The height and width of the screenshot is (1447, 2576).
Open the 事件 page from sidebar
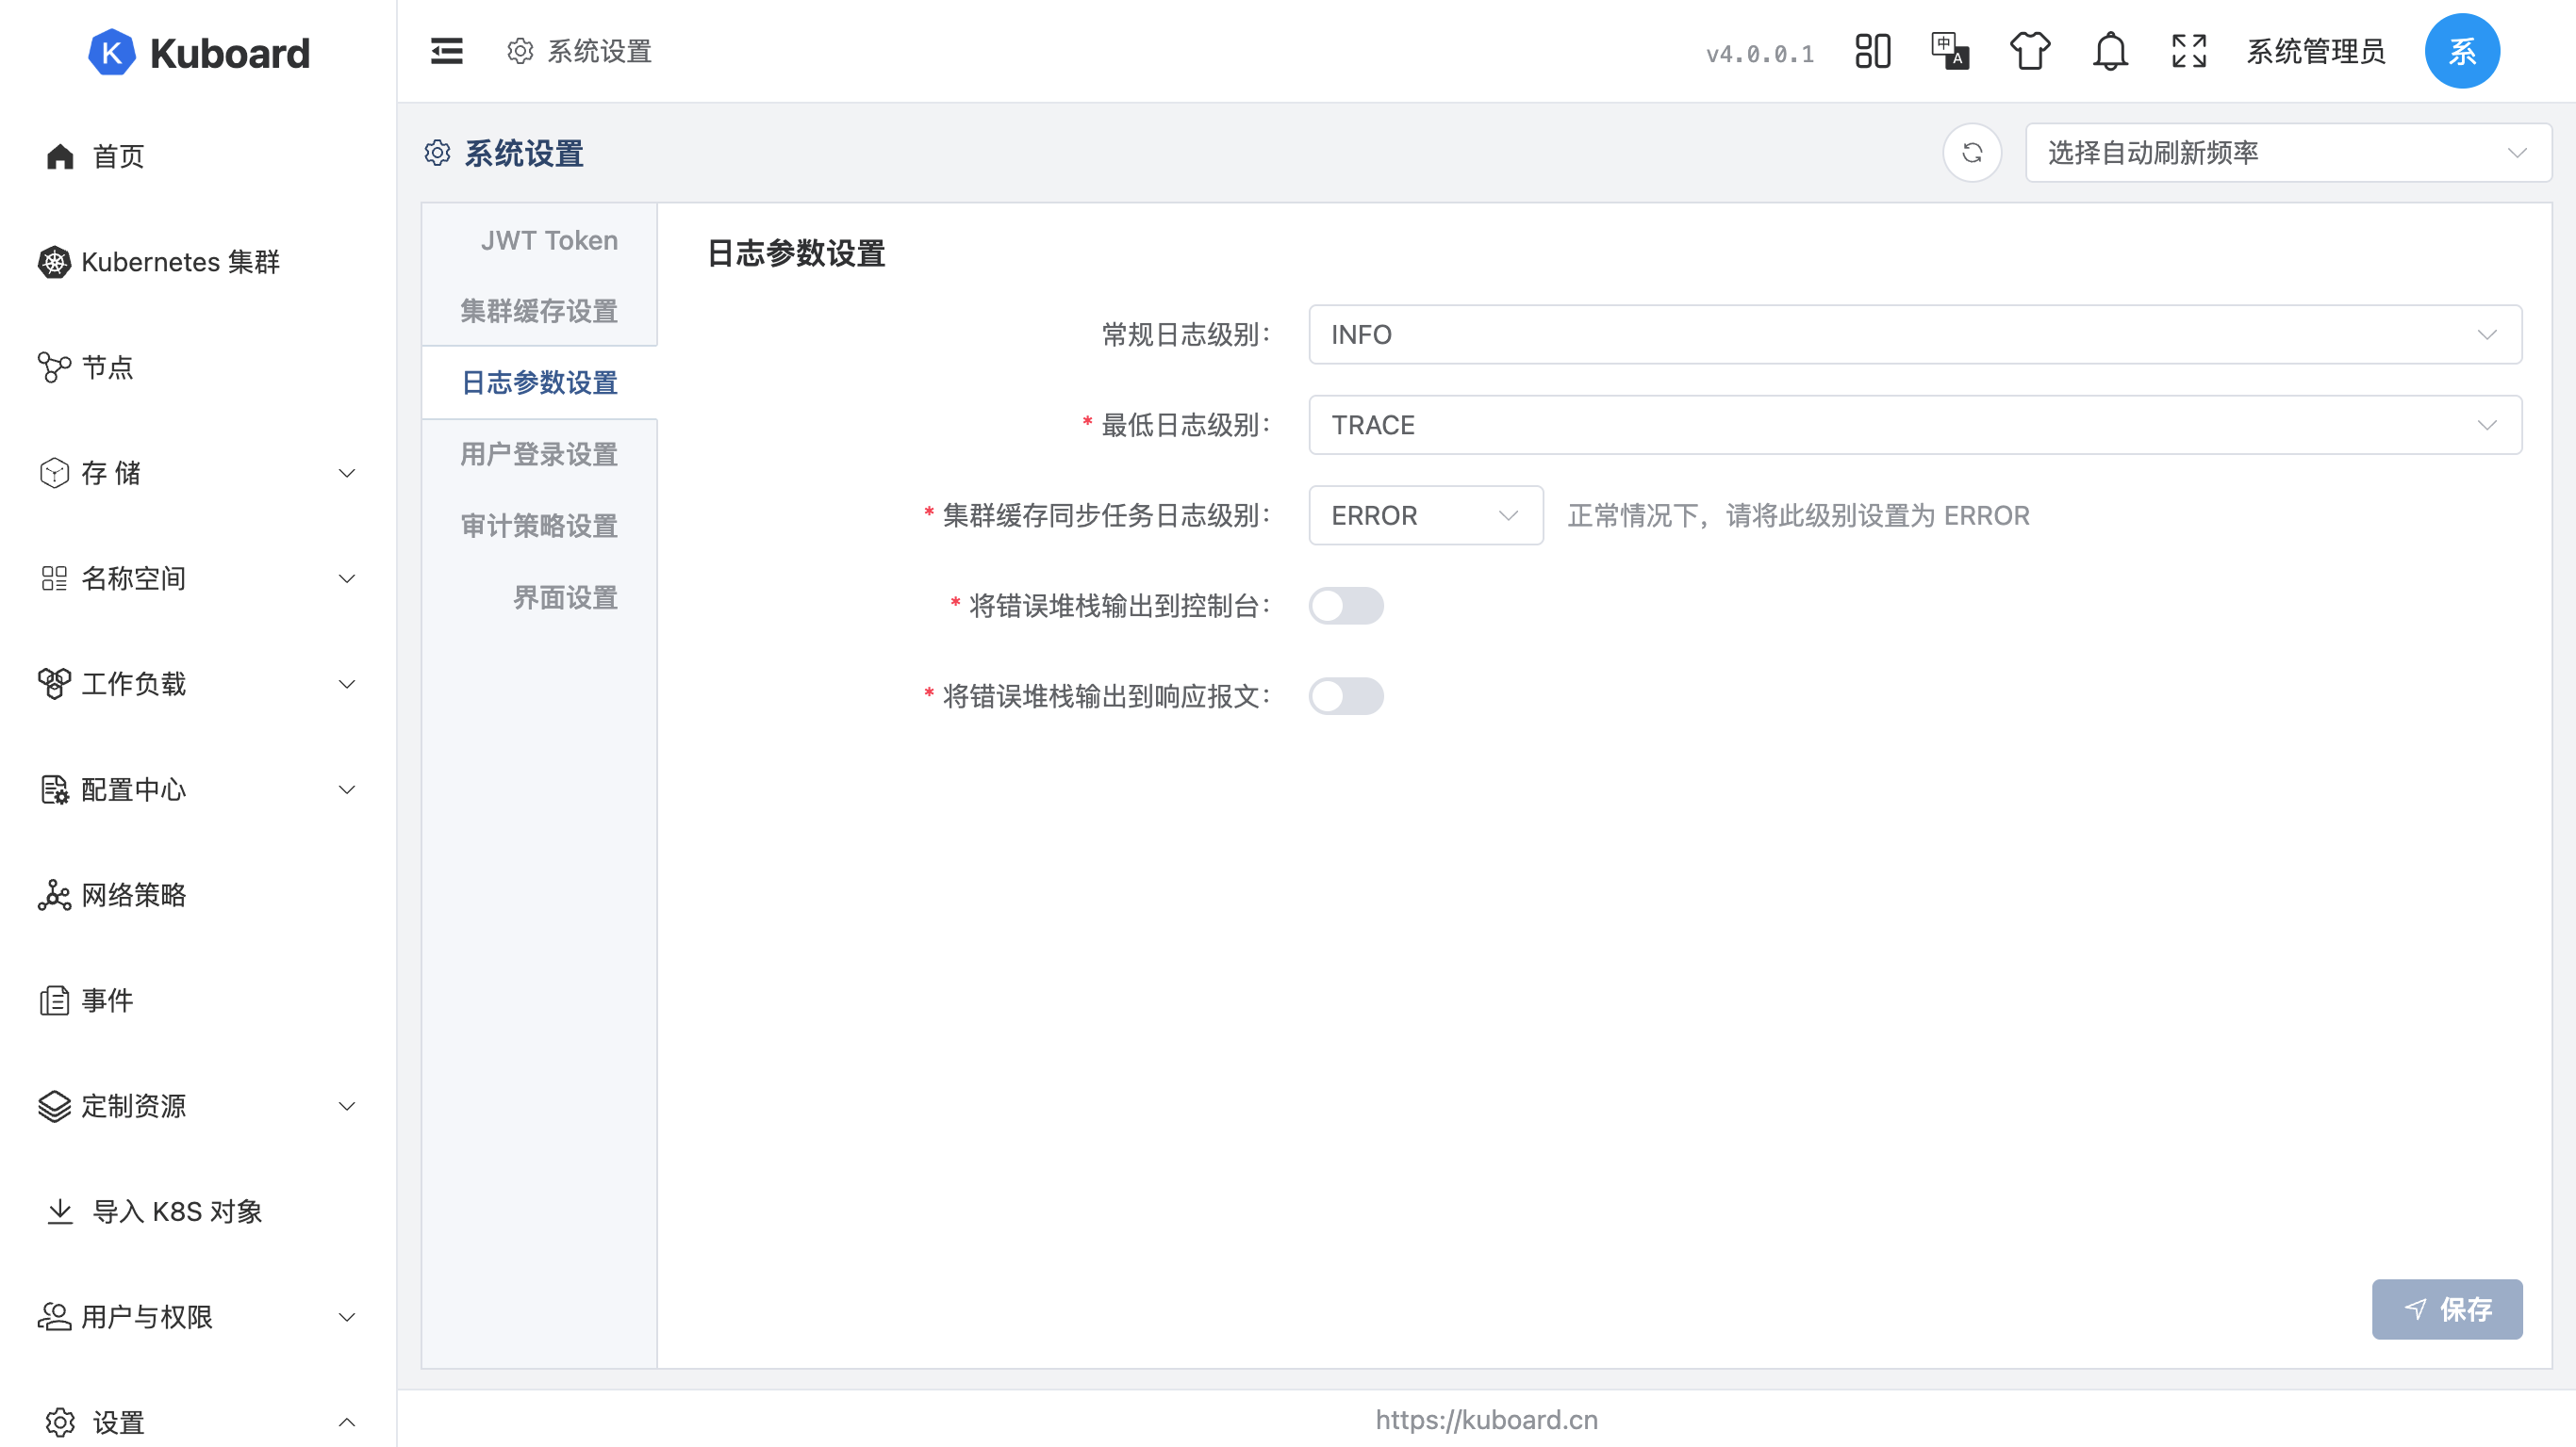[x=107, y=1000]
